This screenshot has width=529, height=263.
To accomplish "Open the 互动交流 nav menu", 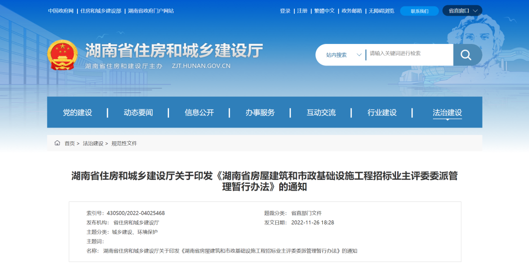I will [321, 112].
